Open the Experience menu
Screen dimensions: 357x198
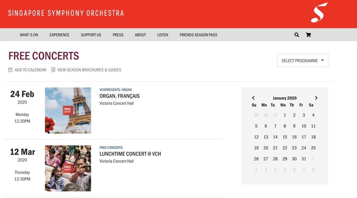point(59,35)
